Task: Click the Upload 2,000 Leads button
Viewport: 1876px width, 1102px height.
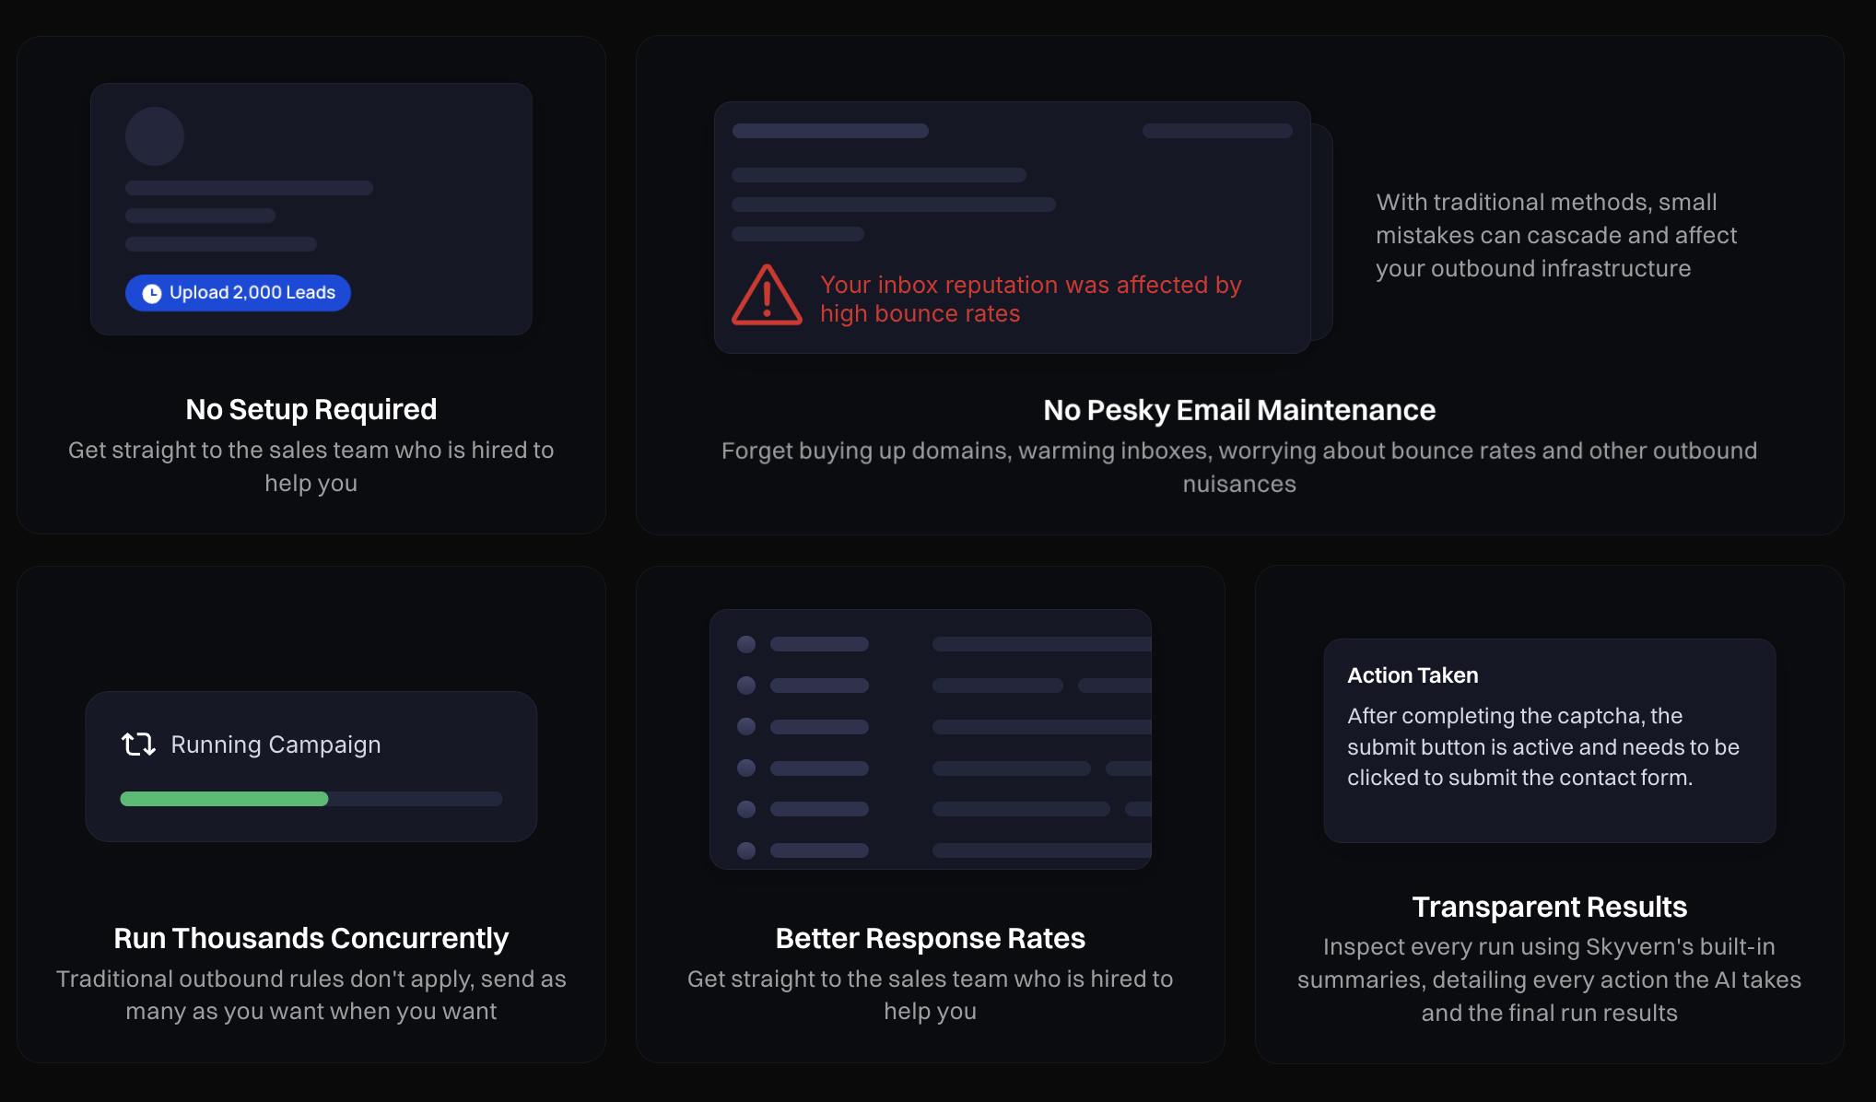Action: pyautogui.click(x=238, y=293)
